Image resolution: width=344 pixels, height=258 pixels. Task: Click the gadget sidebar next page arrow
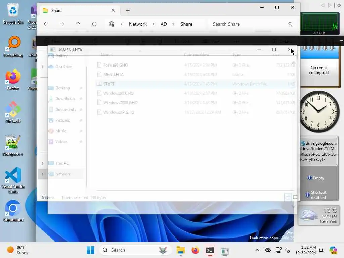tap(330, 5)
